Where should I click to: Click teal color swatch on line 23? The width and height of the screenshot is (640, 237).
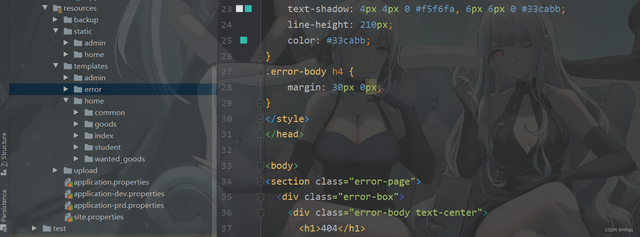click(x=248, y=9)
